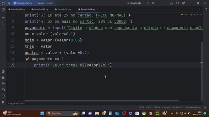Open editor tabs options menu
This screenshot has width=209, height=117.
coord(200,9)
